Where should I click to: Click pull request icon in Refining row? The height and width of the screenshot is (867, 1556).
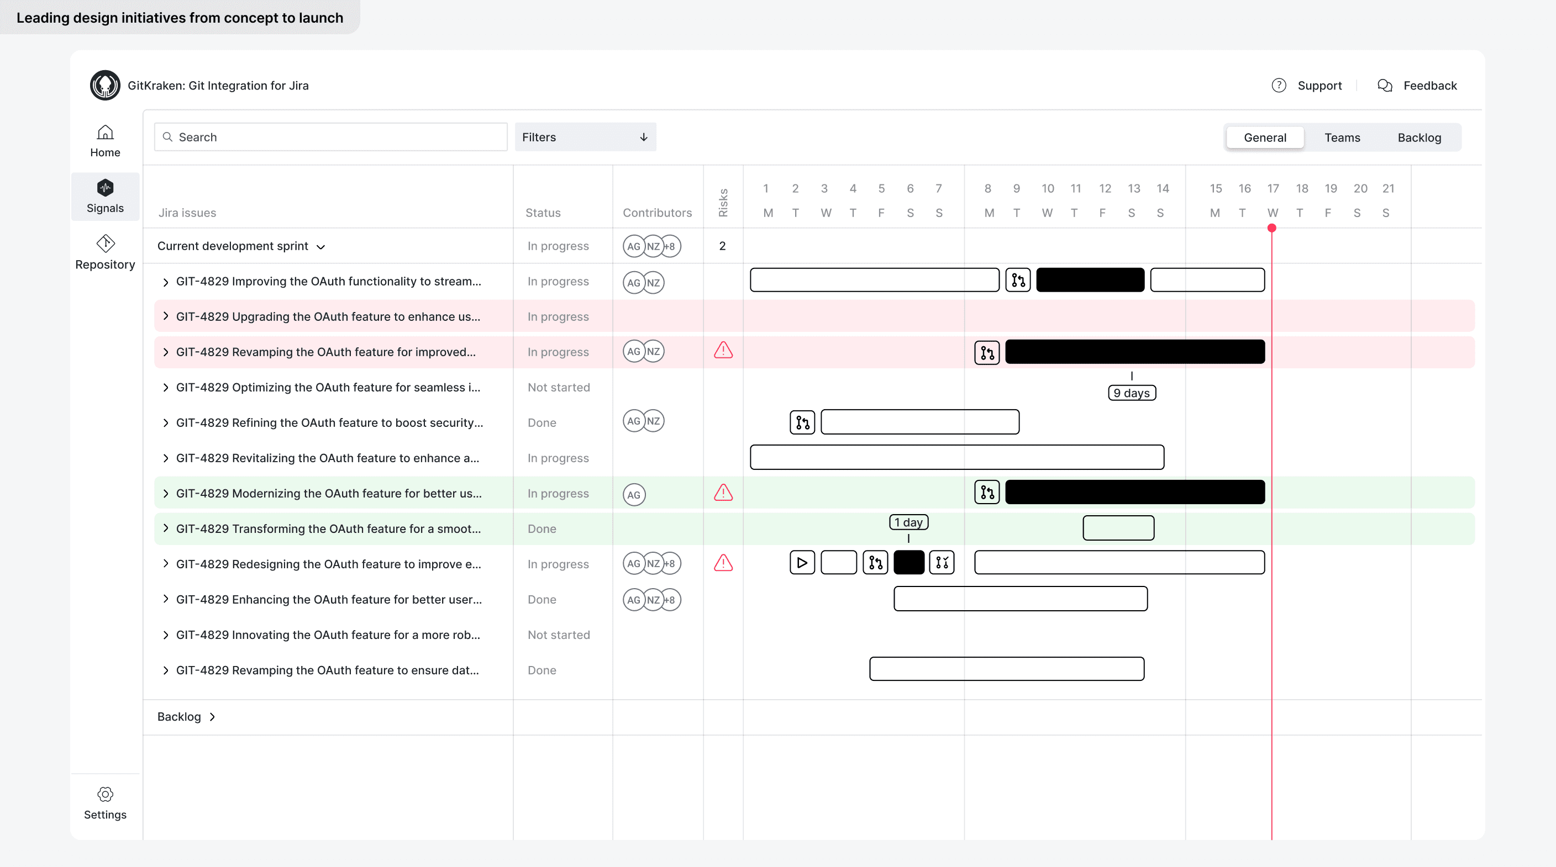point(802,422)
